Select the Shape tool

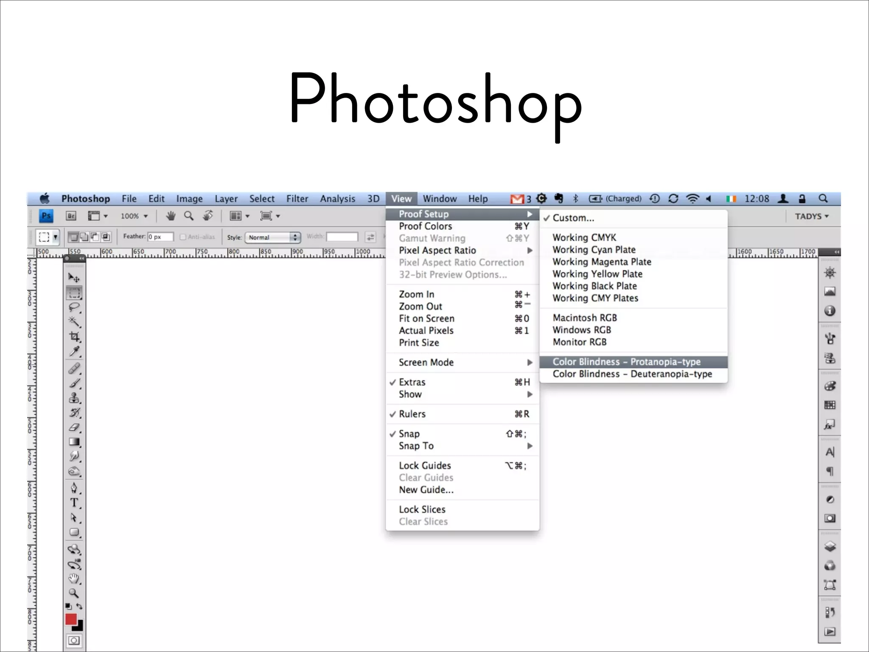point(74,532)
